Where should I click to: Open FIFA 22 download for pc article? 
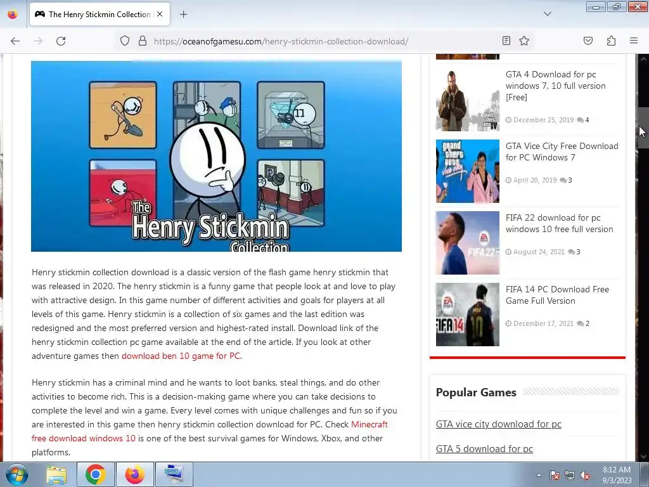click(x=559, y=223)
